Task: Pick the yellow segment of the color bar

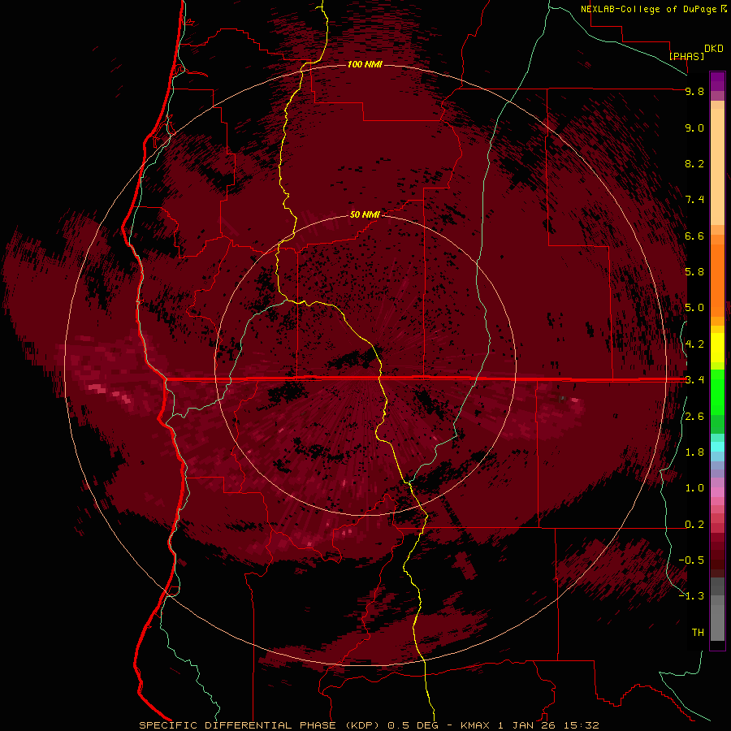Action: point(717,348)
